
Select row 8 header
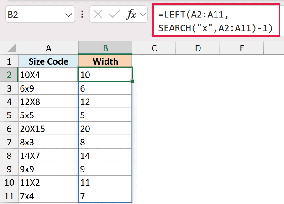click(9, 155)
